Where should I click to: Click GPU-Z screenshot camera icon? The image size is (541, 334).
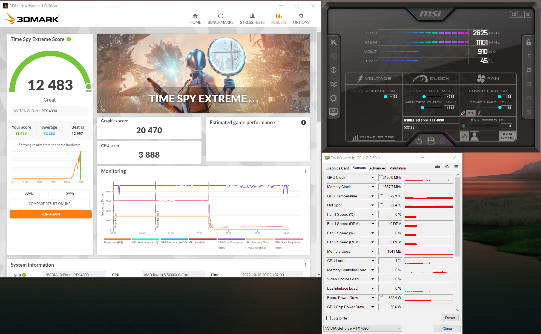click(x=438, y=167)
